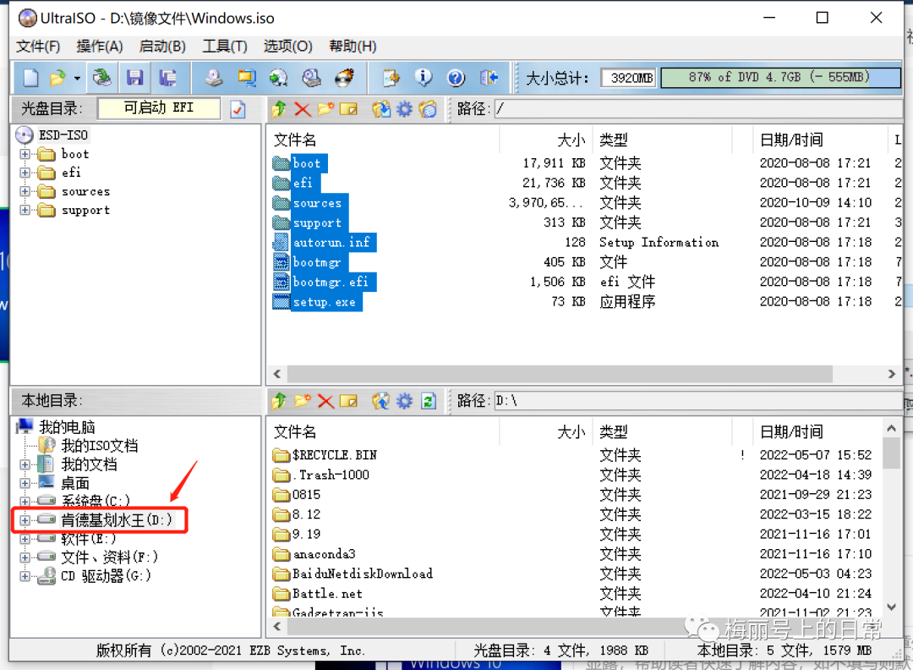Select ESD-ISO root in disc tree
Viewport: 913px width, 670px height.
coord(63,135)
